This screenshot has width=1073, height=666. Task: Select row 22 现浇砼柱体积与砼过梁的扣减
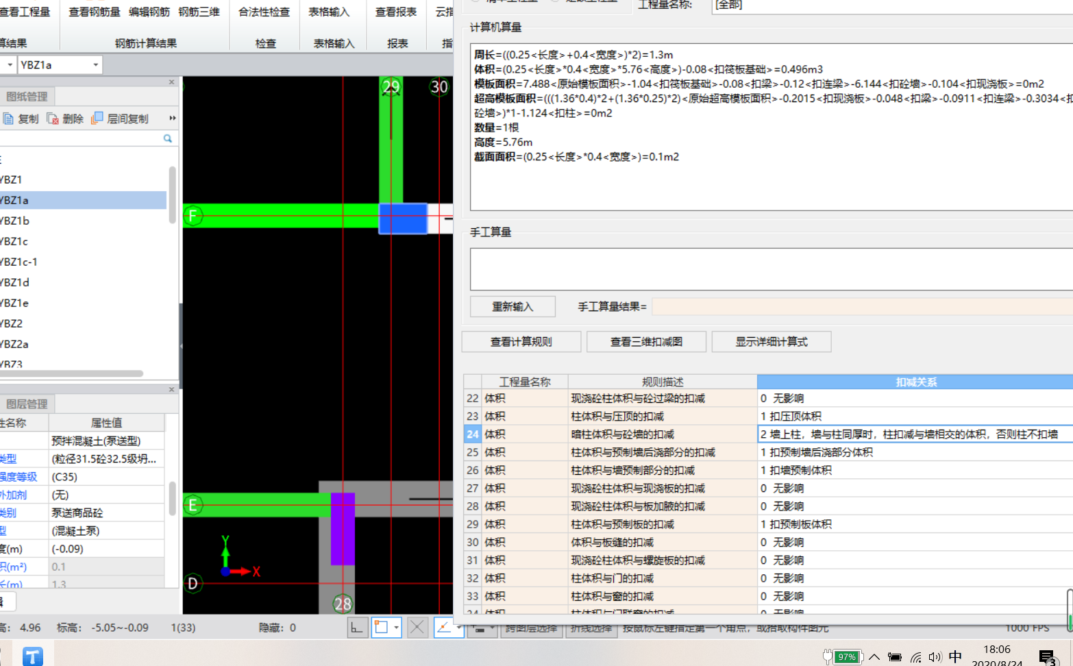pyautogui.click(x=768, y=398)
